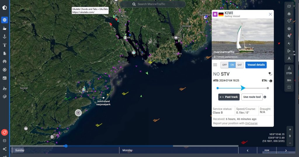Viewport: 299px width, 157px height.
Task: Jump to now on the timeline
Action: (x=267, y=150)
